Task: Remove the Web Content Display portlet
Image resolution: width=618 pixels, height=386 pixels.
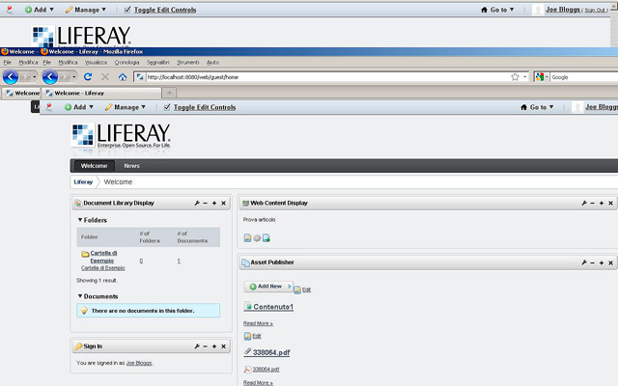Action: pyautogui.click(x=610, y=204)
